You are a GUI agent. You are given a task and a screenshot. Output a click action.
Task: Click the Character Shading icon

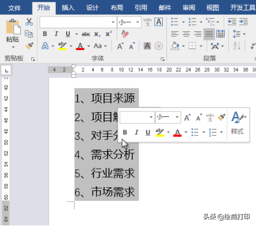[147, 46]
